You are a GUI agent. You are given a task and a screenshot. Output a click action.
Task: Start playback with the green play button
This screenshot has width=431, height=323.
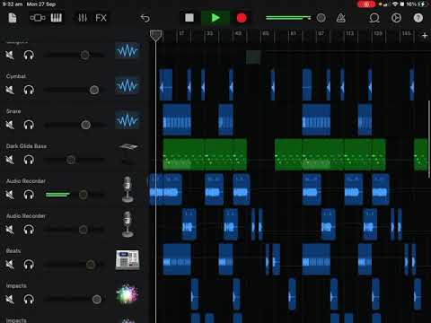click(x=215, y=18)
